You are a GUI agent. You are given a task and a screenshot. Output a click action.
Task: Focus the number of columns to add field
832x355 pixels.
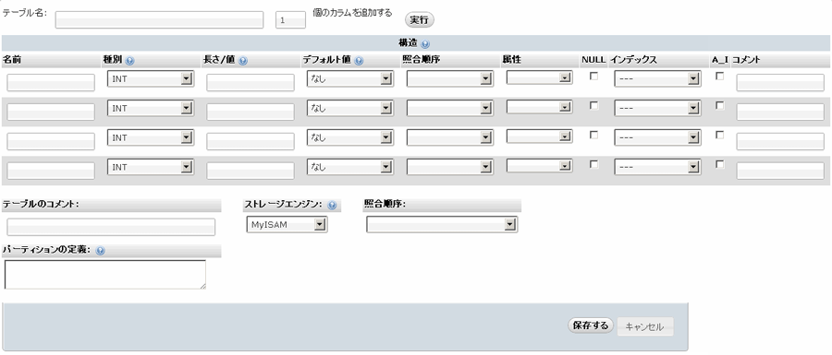[291, 20]
